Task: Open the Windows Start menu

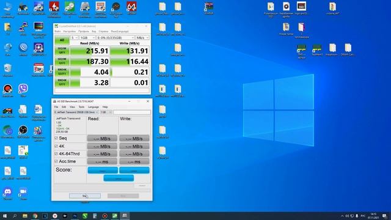Action: tap(5, 216)
